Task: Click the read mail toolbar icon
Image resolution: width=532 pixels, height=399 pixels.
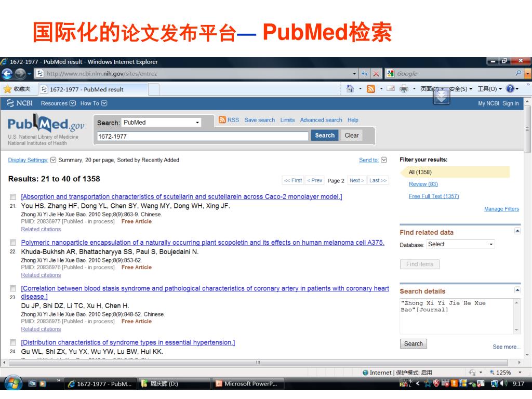Action: pos(391,89)
